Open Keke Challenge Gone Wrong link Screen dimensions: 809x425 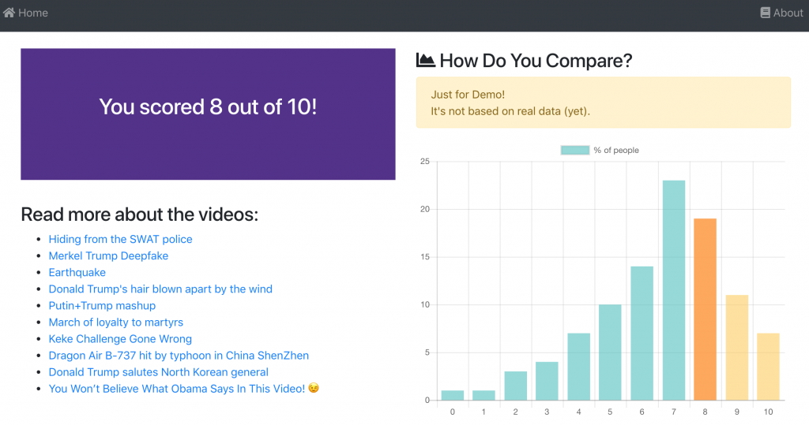click(120, 338)
